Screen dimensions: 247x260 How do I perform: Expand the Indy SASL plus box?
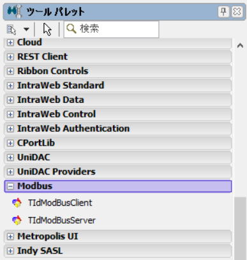[x=10, y=251]
